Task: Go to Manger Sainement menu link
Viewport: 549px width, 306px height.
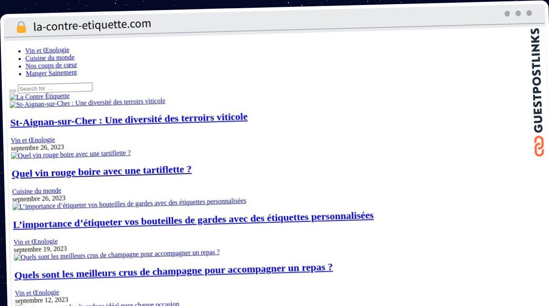Action: (x=51, y=73)
